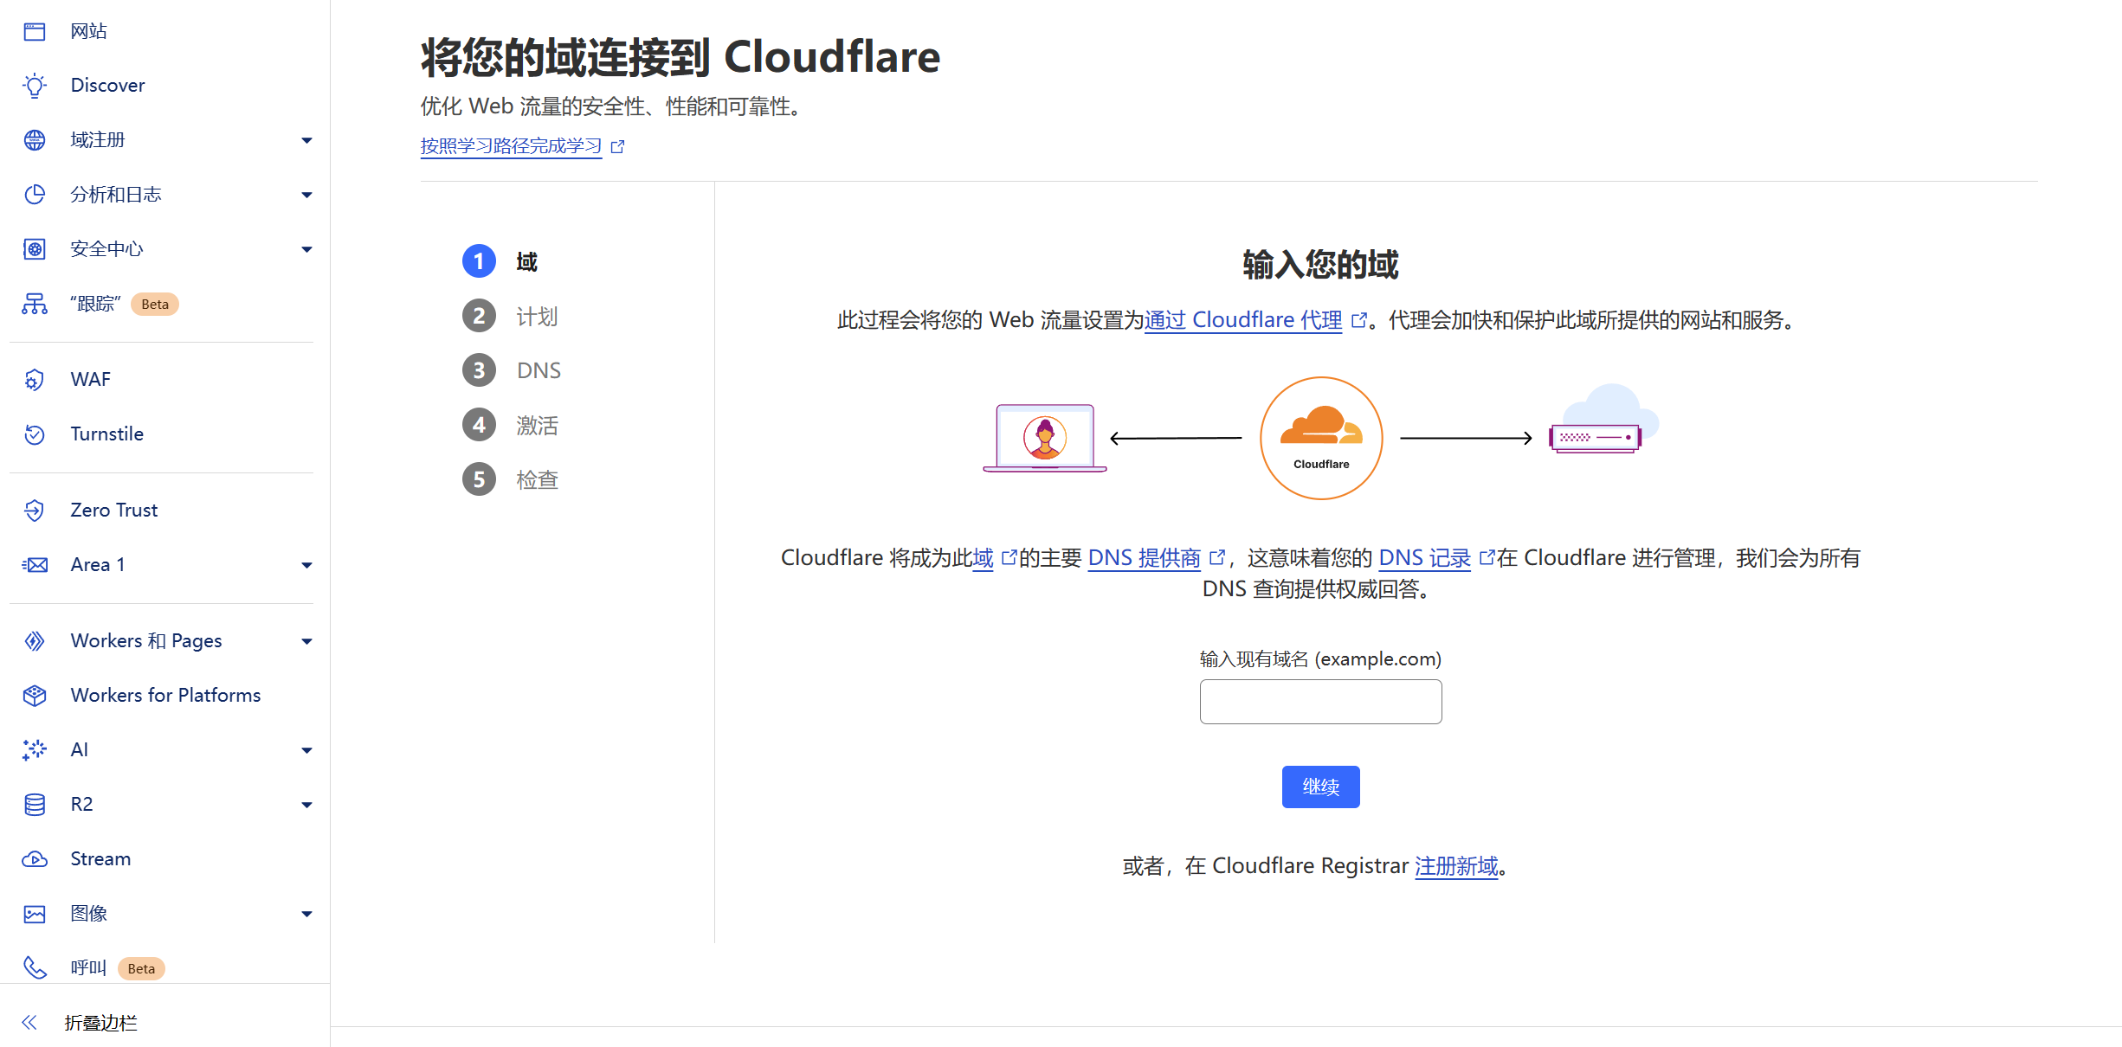
Task: Expand the 域注册 dropdown arrow
Action: click(x=306, y=140)
